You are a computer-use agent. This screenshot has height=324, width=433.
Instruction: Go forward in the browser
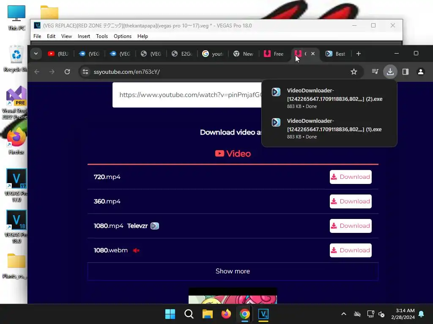pos(52,72)
